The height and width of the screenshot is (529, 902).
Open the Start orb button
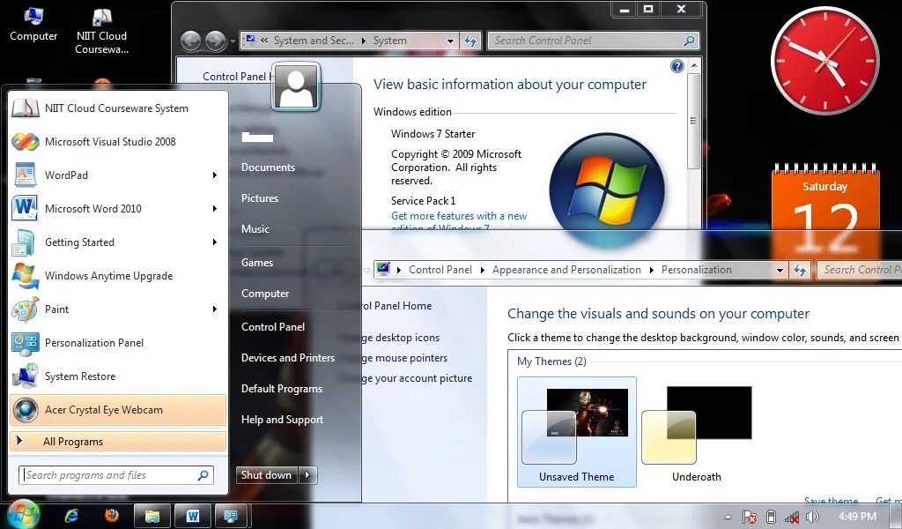click(22, 513)
